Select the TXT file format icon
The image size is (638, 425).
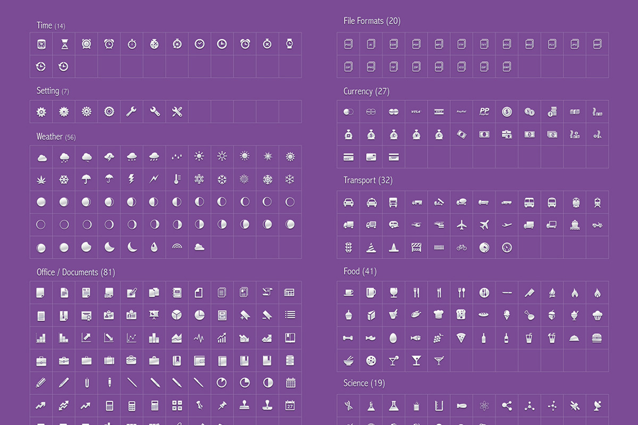484,44
